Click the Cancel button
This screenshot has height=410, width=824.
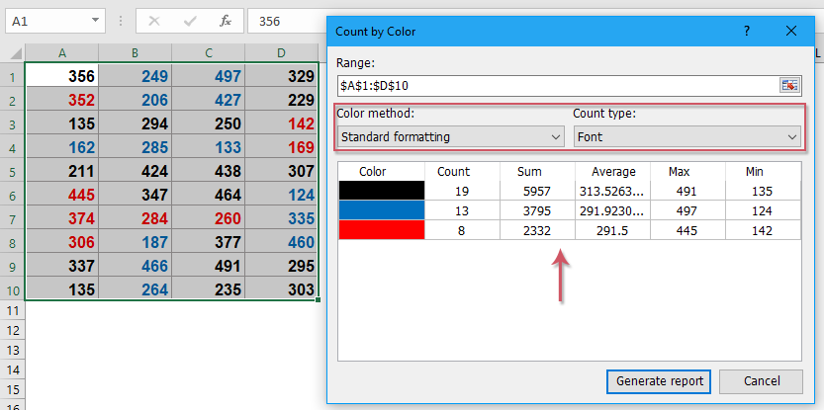[x=762, y=381]
